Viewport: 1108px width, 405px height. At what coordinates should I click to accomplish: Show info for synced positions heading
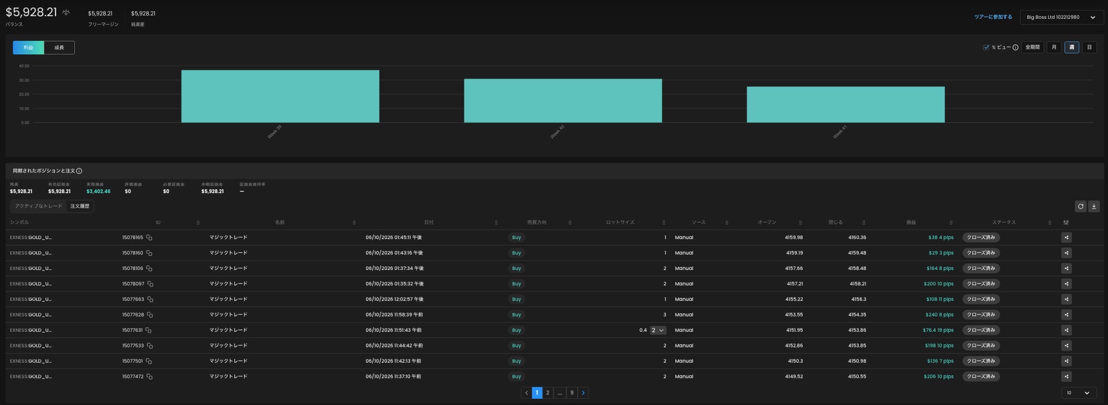[79, 171]
